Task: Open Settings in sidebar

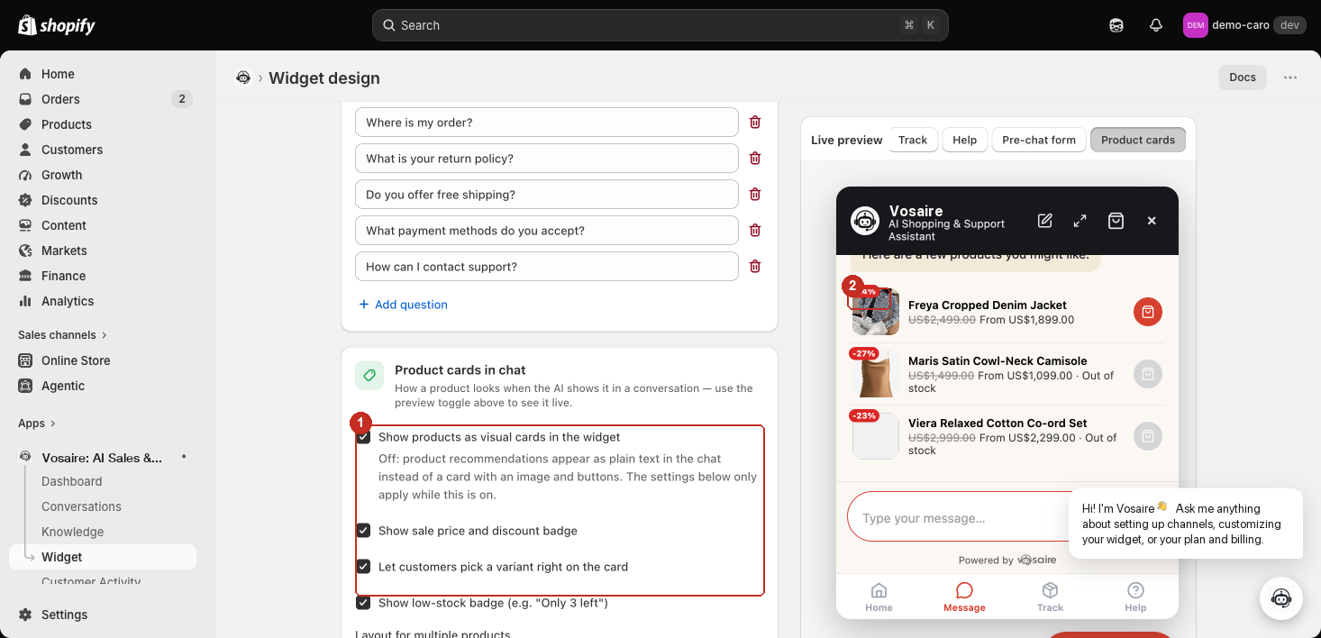Action: pos(64,615)
